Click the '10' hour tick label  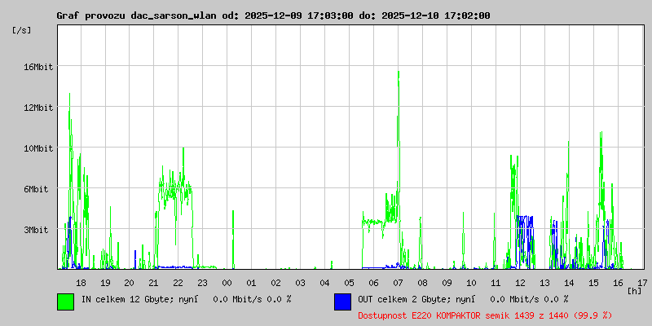[471, 283]
